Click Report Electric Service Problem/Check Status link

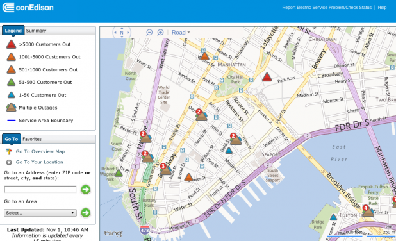tap(327, 8)
